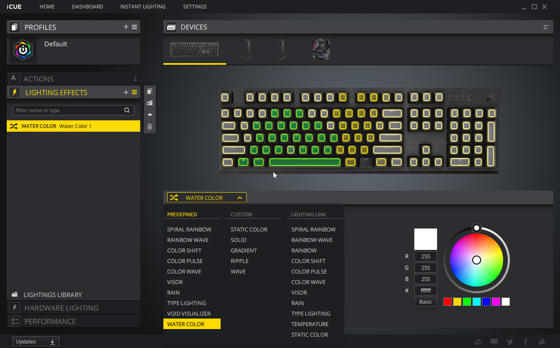Click the G value field
Image resolution: width=560 pixels, height=348 pixels.
(x=426, y=268)
